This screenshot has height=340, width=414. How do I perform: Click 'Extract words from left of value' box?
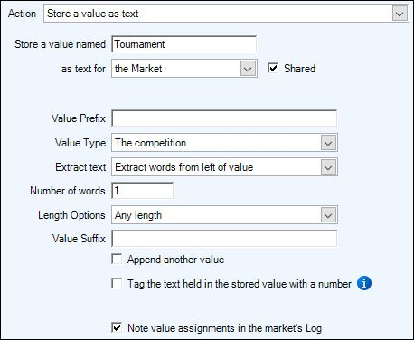point(224,167)
